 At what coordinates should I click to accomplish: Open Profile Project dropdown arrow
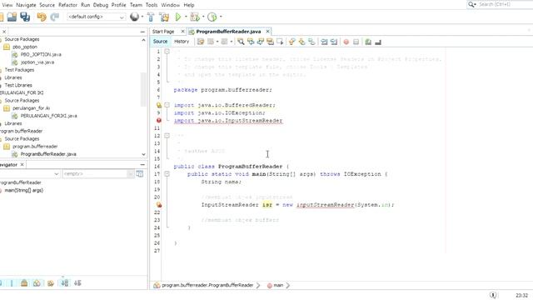coord(221,17)
